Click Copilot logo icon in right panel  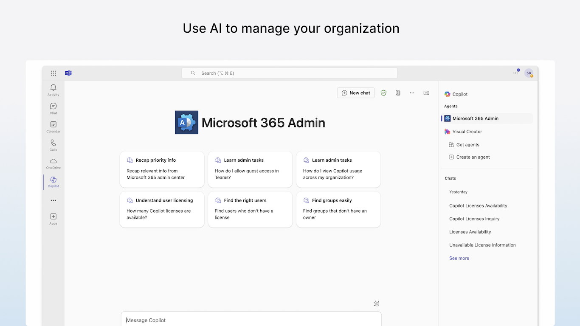pos(447,94)
